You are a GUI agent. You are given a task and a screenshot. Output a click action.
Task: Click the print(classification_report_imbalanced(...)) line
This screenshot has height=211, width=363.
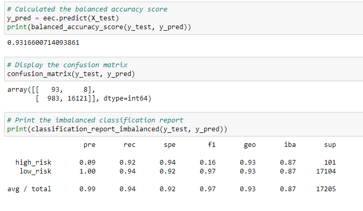click(117, 129)
